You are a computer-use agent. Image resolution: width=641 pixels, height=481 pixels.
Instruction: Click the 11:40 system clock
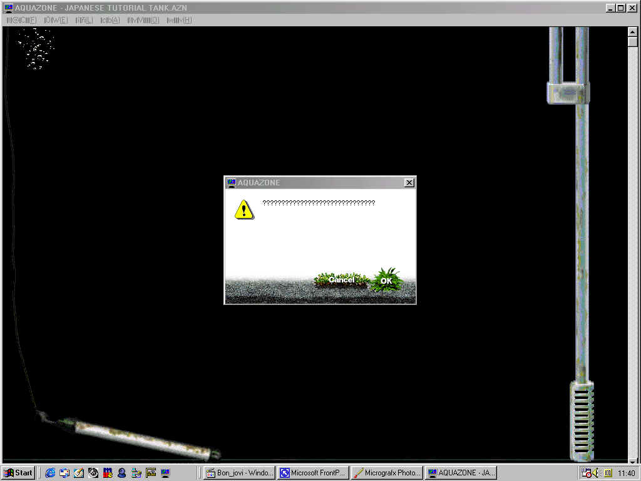[626, 473]
